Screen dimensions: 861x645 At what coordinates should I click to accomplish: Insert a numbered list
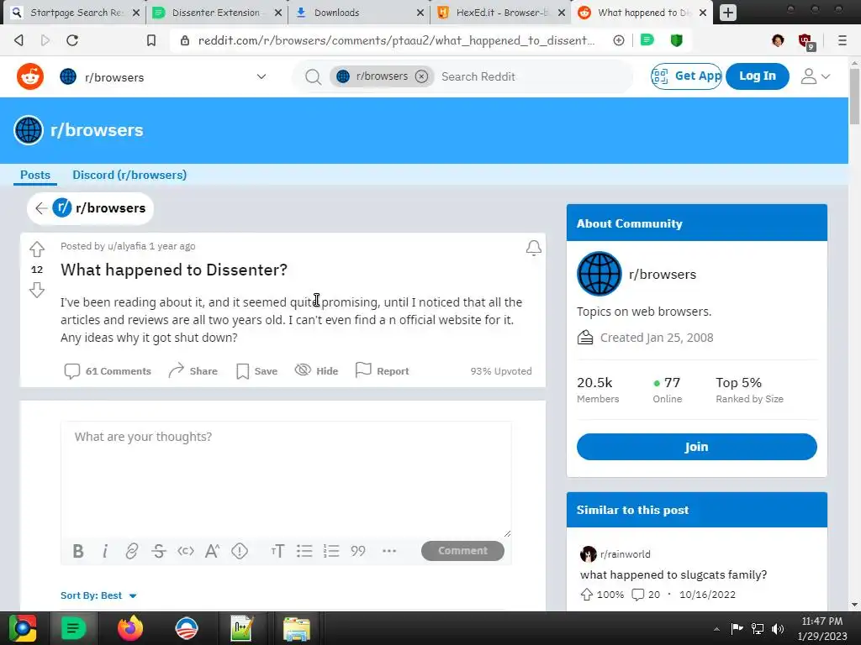point(331,551)
